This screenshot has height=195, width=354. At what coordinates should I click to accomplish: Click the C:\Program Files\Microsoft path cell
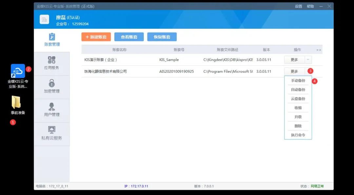[x=228, y=72]
